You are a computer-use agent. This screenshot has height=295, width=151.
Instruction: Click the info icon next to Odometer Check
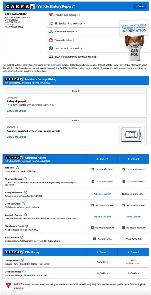click(x=23, y=203)
